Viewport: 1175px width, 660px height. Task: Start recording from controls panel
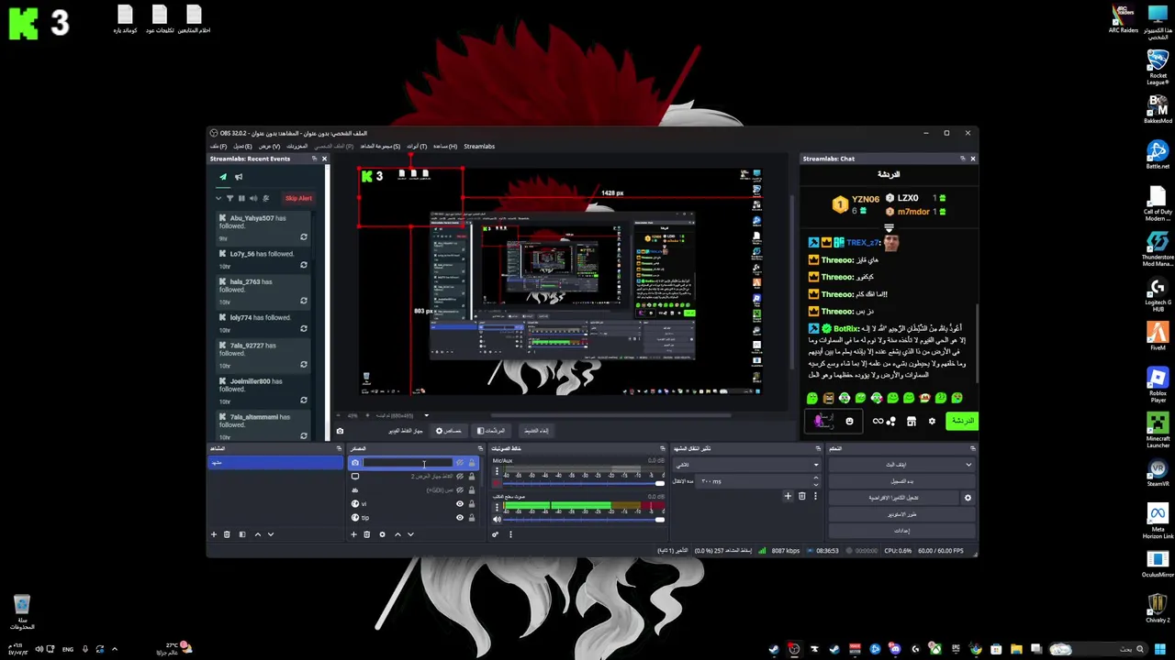coord(901,481)
